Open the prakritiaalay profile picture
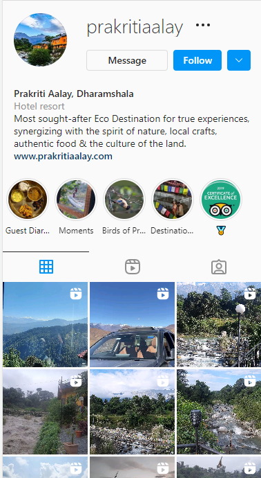Screen dimensions: 261x478 (41, 39)
